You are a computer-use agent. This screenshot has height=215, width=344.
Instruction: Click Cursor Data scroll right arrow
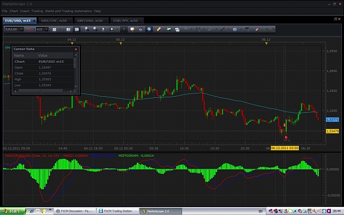click(x=70, y=91)
